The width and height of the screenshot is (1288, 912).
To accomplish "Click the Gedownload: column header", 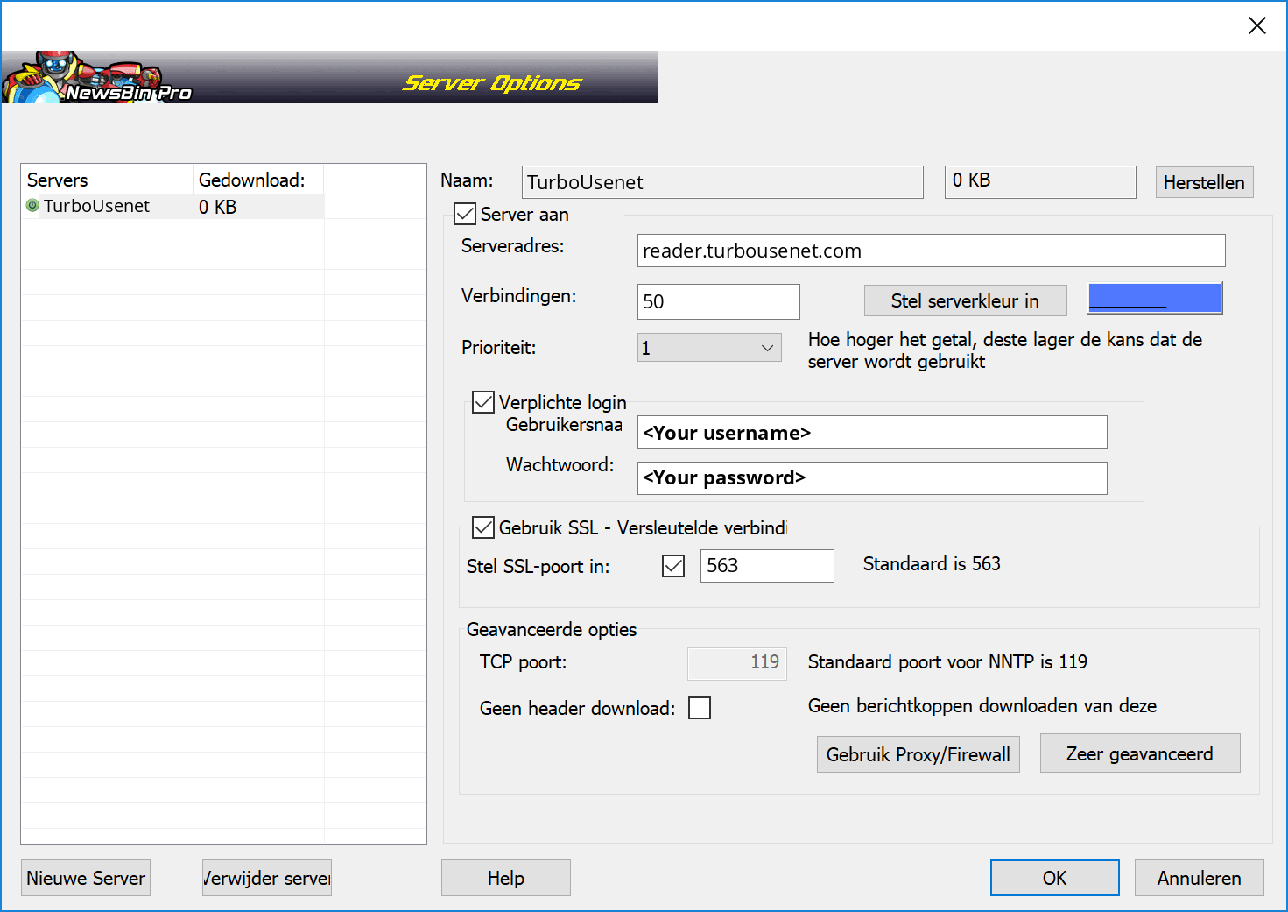I will coord(258,180).
